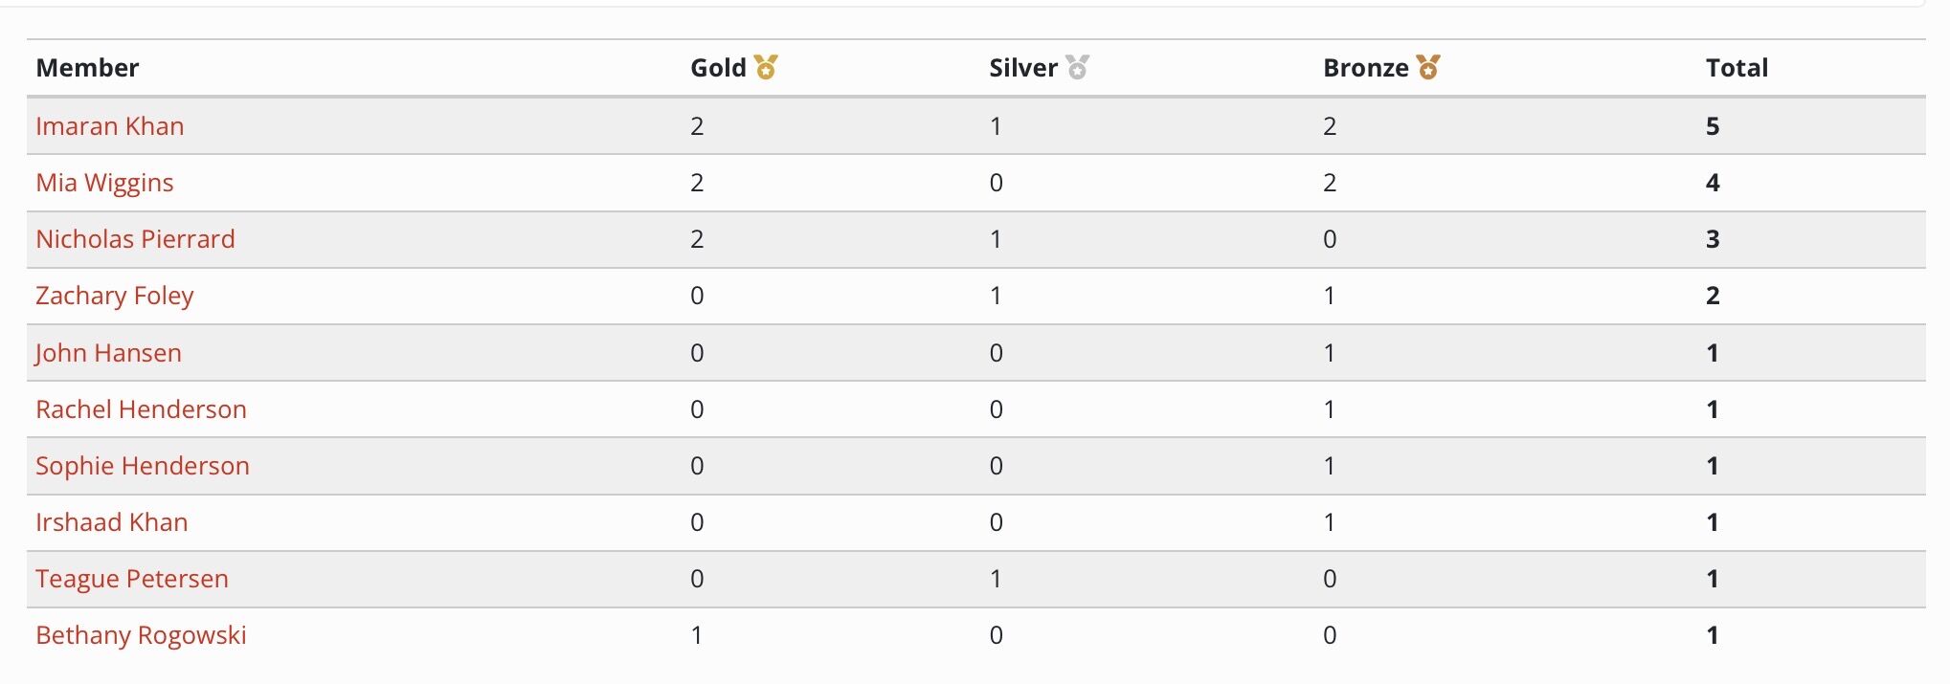1950x684 pixels.
Task: Click the gold medal icon
Action: (766, 67)
